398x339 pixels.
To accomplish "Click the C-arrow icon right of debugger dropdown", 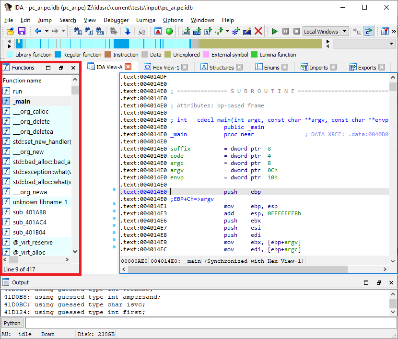I will click(x=357, y=31).
